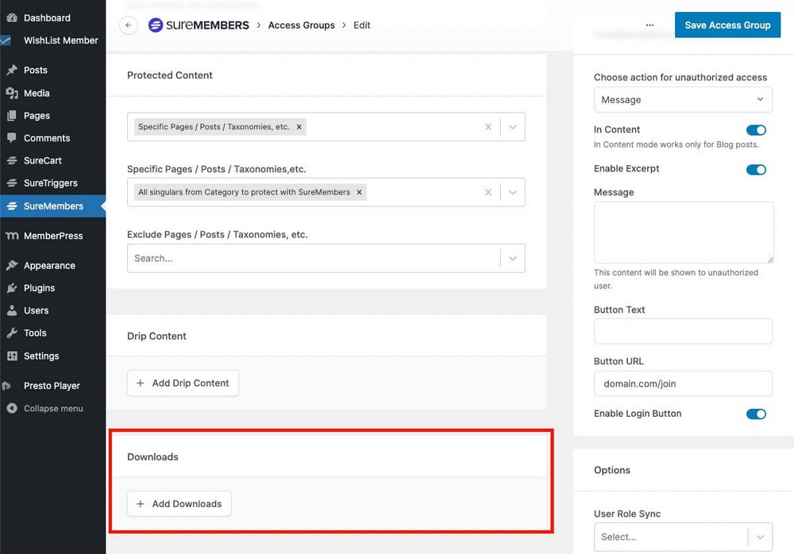Click the Users person icon
Image resolution: width=794 pixels, height=554 pixels.
(x=12, y=310)
